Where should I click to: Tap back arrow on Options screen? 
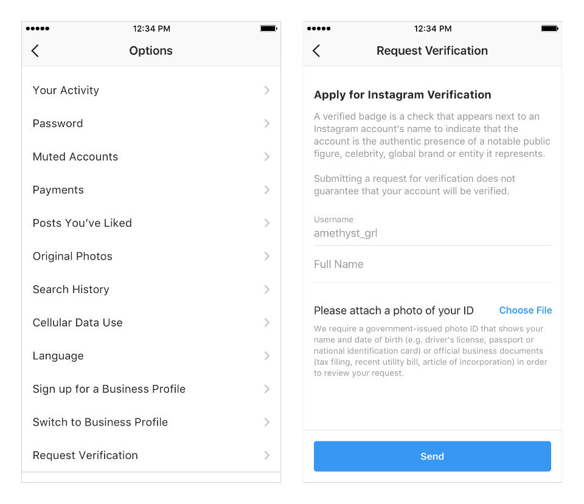coord(35,51)
